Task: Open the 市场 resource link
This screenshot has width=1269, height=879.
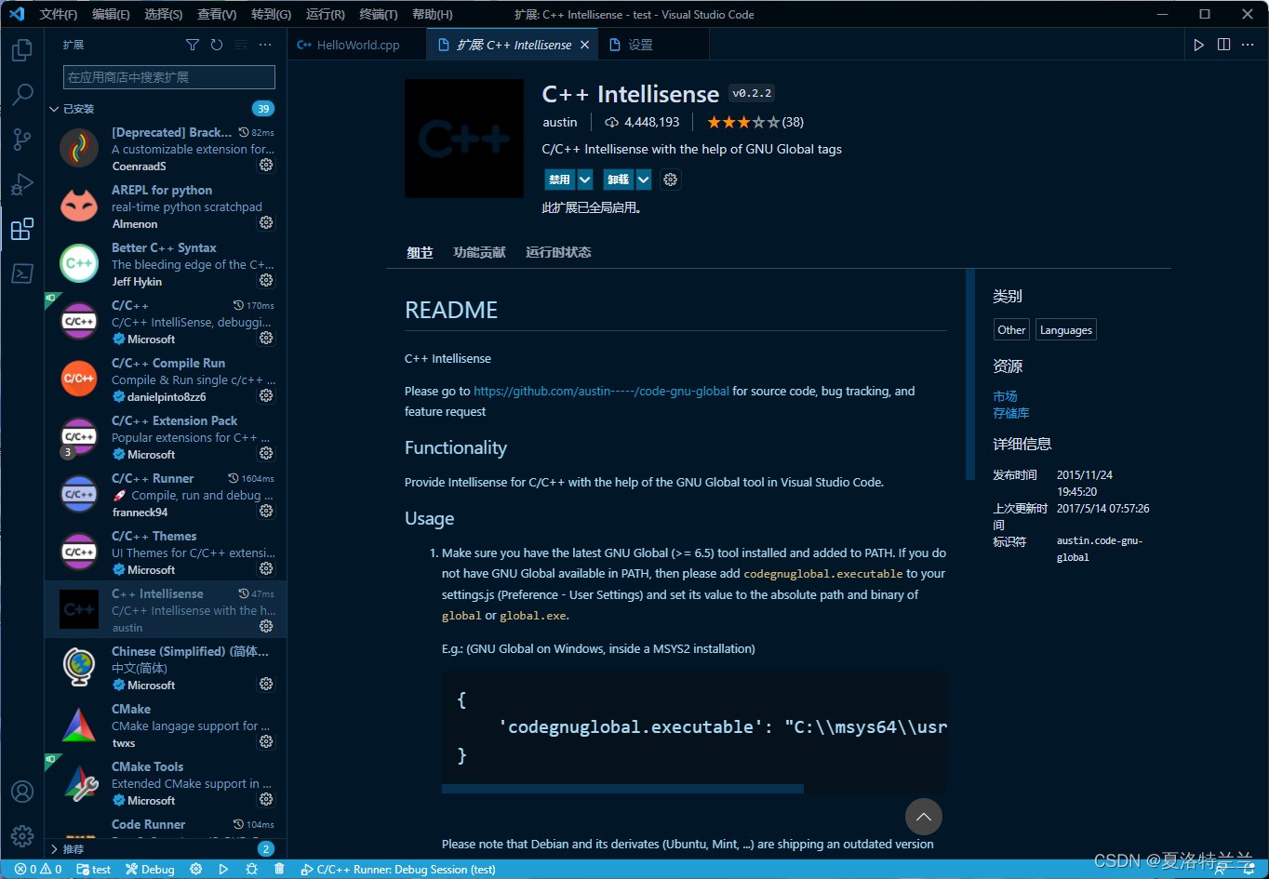Action: [x=1005, y=396]
